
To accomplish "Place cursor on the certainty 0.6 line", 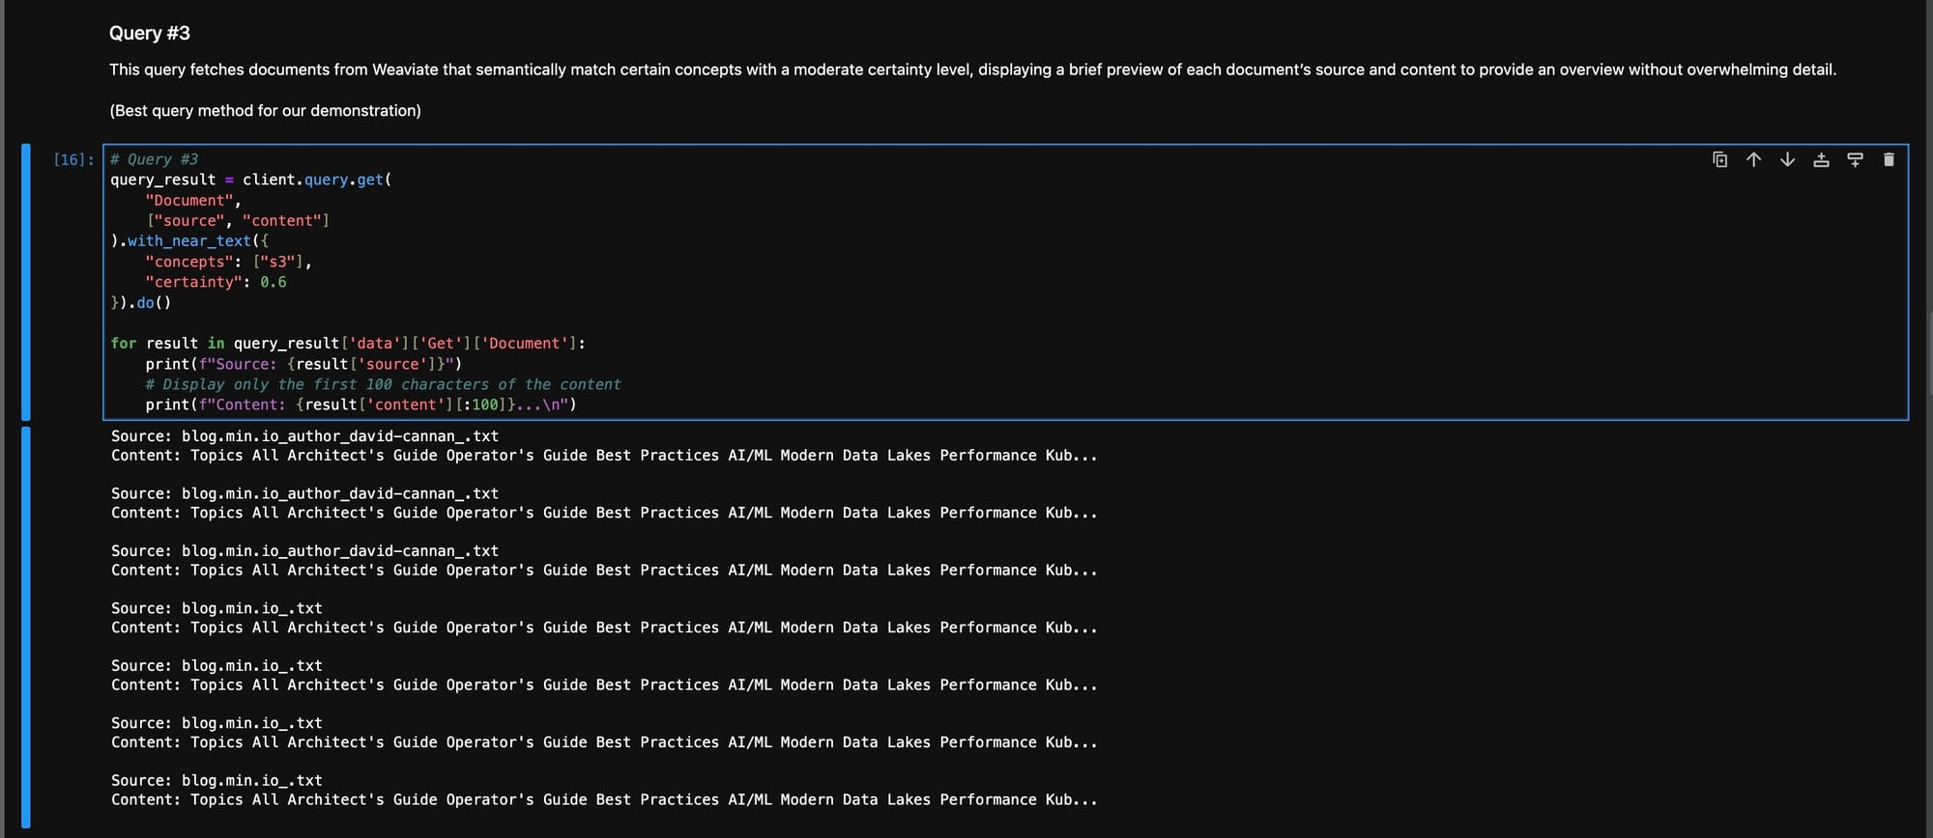I will 216,282.
